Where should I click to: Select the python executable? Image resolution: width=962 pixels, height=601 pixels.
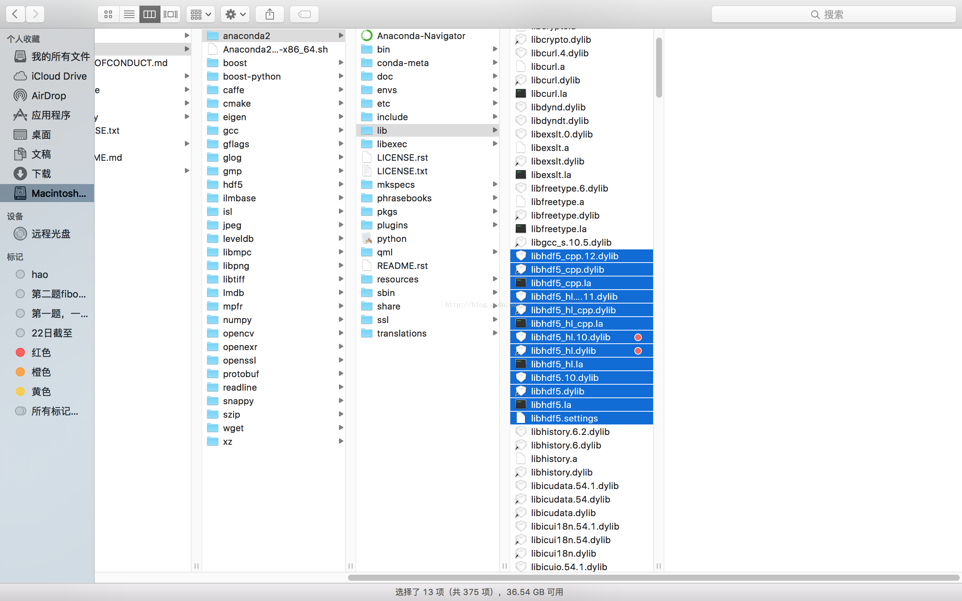pyautogui.click(x=427, y=239)
